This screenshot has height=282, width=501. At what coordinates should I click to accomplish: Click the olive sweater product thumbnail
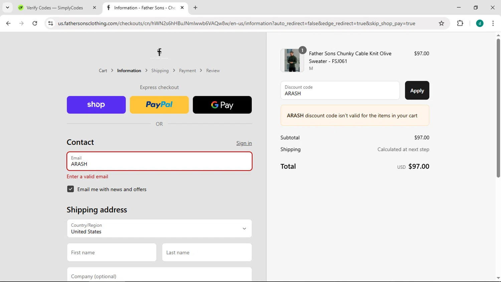(x=292, y=60)
